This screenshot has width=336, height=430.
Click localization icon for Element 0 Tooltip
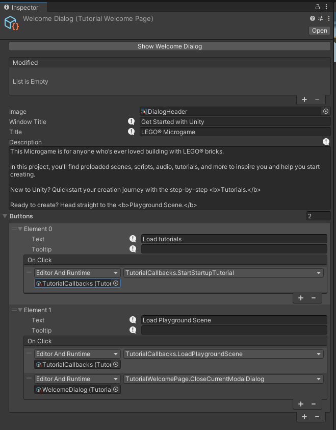point(133,249)
